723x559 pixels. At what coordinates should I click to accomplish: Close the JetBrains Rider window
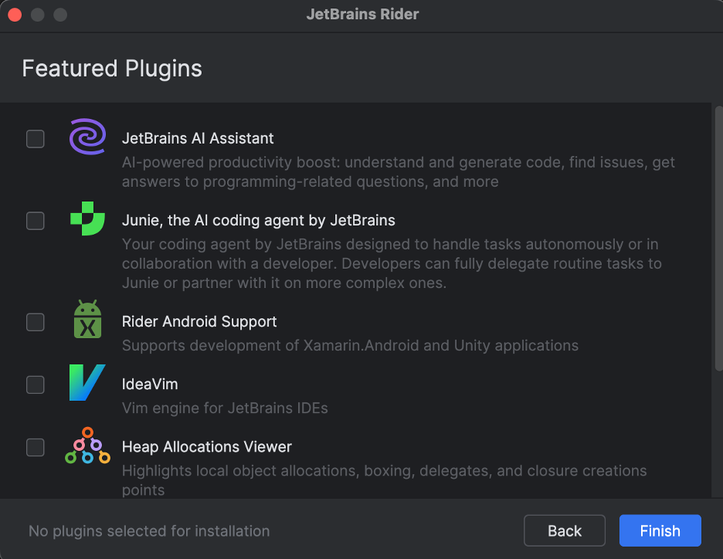pyautogui.click(x=15, y=15)
